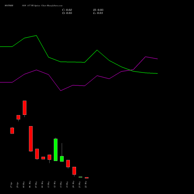Click the '27 Apr' date axis label
194x194 pixels.
click(x=11, y=185)
